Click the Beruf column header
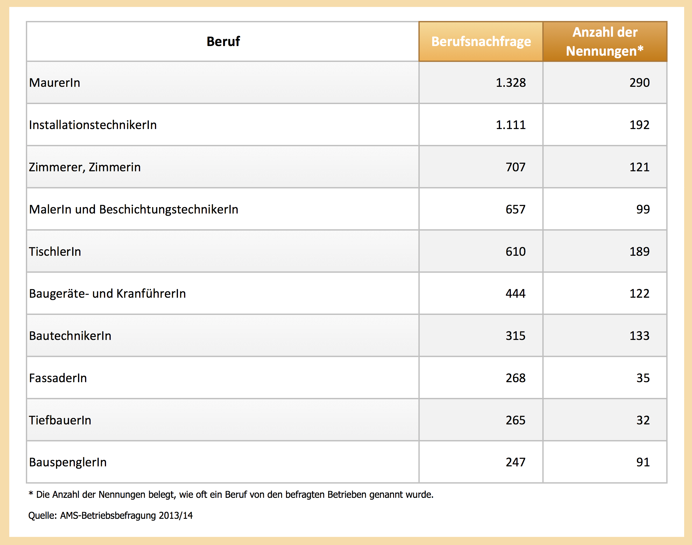Screen dimensions: 692x545 [223, 41]
